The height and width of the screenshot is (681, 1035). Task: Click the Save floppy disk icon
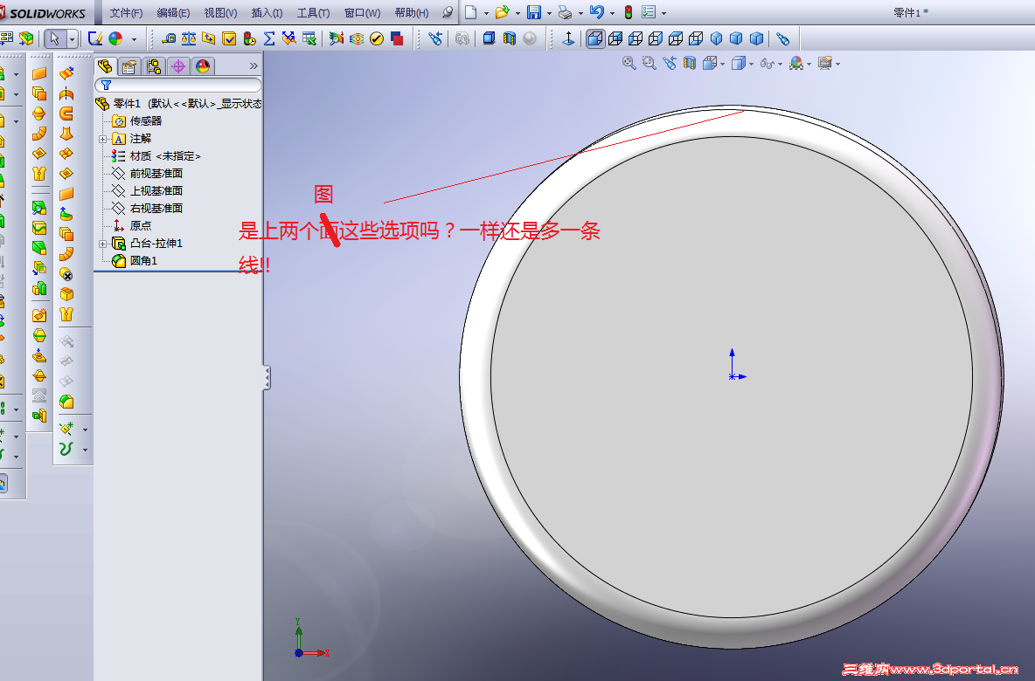tap(534, 12)
